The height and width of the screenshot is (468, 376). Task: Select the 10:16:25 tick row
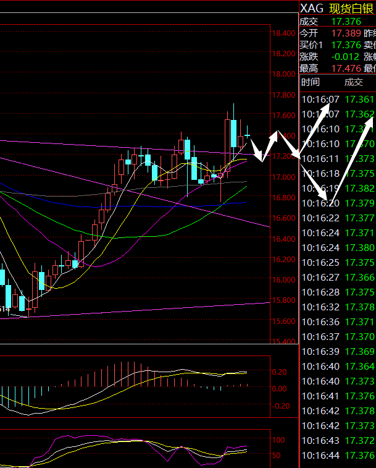tap(338, 263)
